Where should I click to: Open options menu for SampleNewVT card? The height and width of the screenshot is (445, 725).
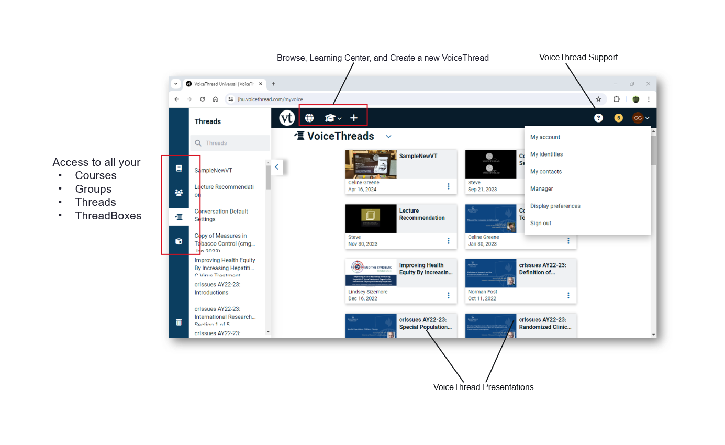click(449, 186)
